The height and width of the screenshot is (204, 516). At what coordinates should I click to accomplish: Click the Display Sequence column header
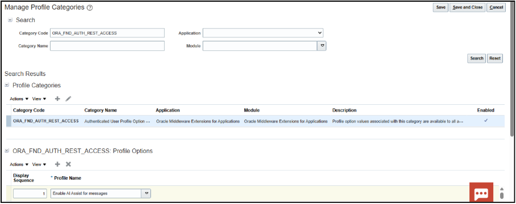coord(23,178)
